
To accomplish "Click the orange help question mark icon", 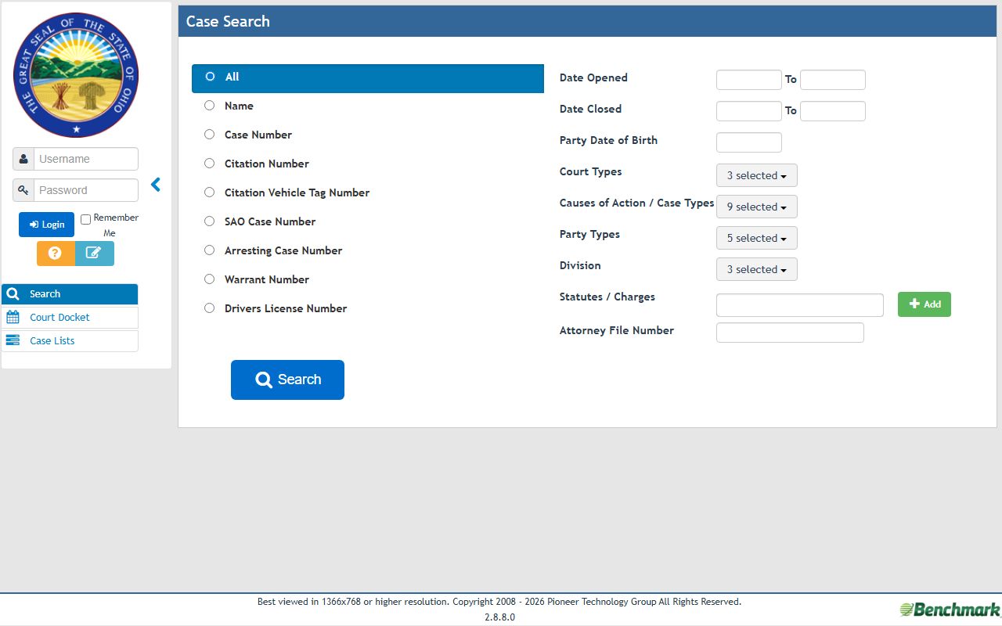I will [56, 254].
